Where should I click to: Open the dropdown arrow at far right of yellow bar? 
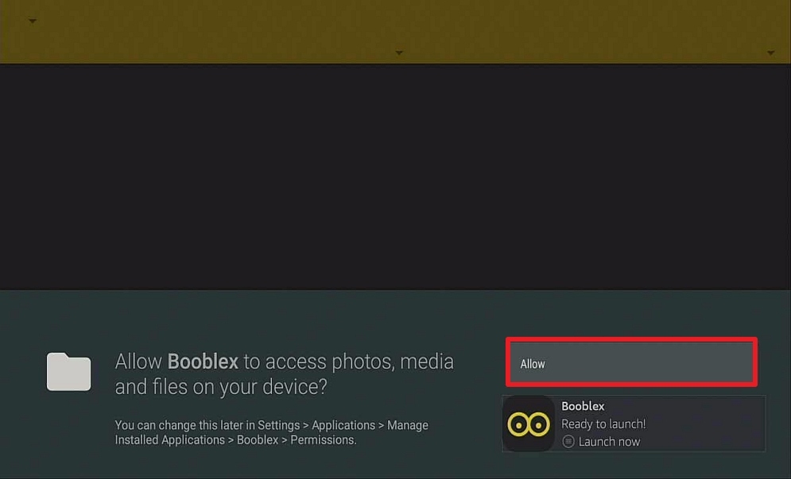(x=770, y=52)
